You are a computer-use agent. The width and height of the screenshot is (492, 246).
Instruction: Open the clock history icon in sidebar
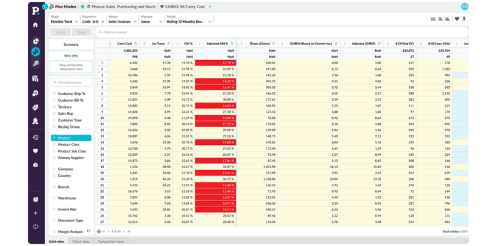(36, 137)
